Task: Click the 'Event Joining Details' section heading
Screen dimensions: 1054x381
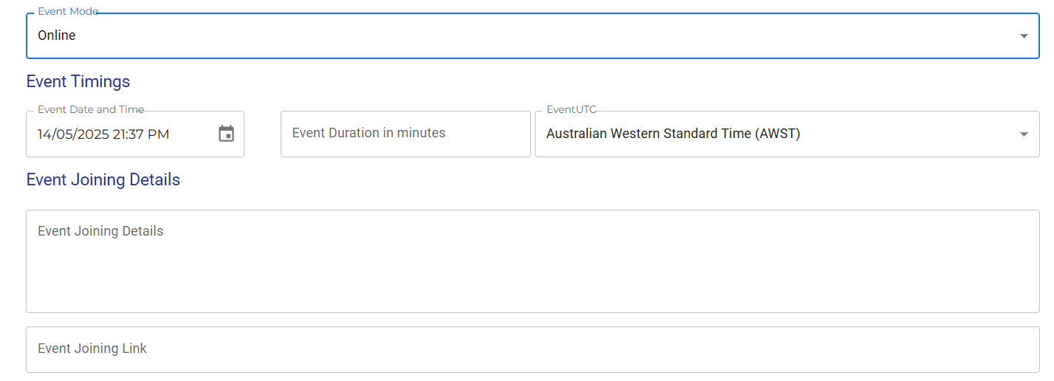Action: click(x=103, y=179)
